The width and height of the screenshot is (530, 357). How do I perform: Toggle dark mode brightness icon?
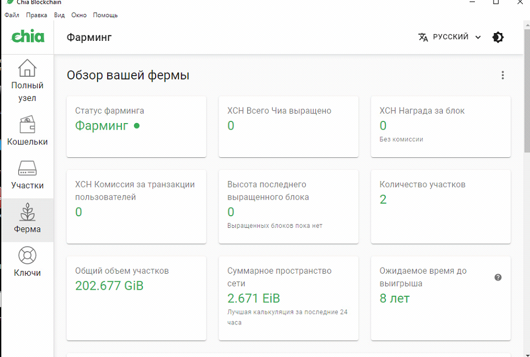[498, 37]
